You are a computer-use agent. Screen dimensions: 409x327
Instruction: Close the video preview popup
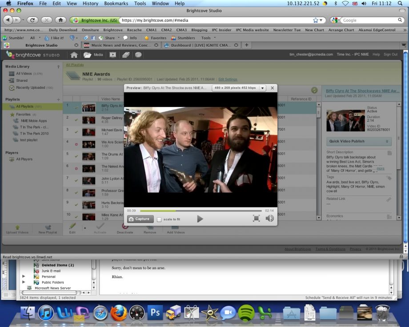click(273, 88)
